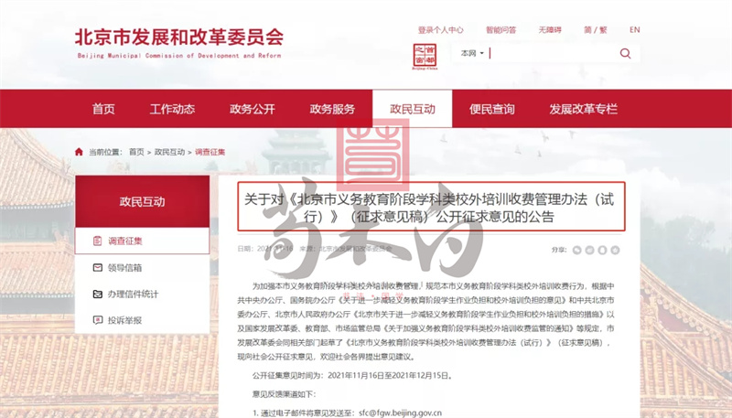This screenshot has height=418, width=732.
Task: Select 调查征集 in the sidebar
Action: click(x=143, y=241)
